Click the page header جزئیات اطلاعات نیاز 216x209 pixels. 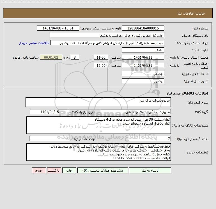click(191, 13)
